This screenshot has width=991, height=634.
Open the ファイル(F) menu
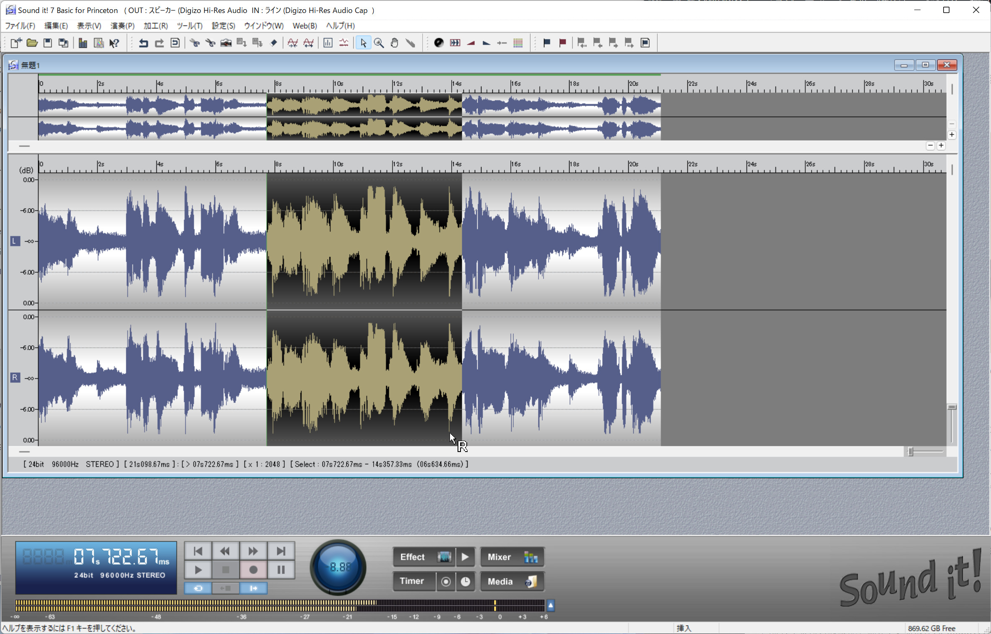(x=20, y=26)
